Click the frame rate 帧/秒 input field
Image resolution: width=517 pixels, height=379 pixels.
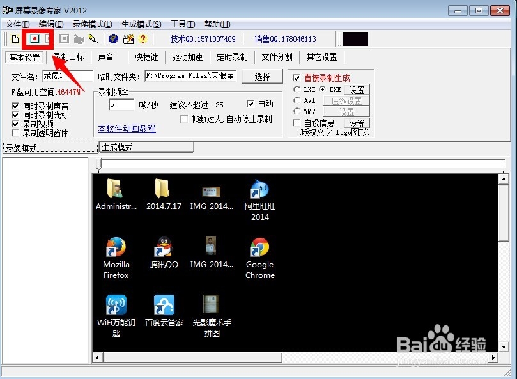[x=121, y=105]
